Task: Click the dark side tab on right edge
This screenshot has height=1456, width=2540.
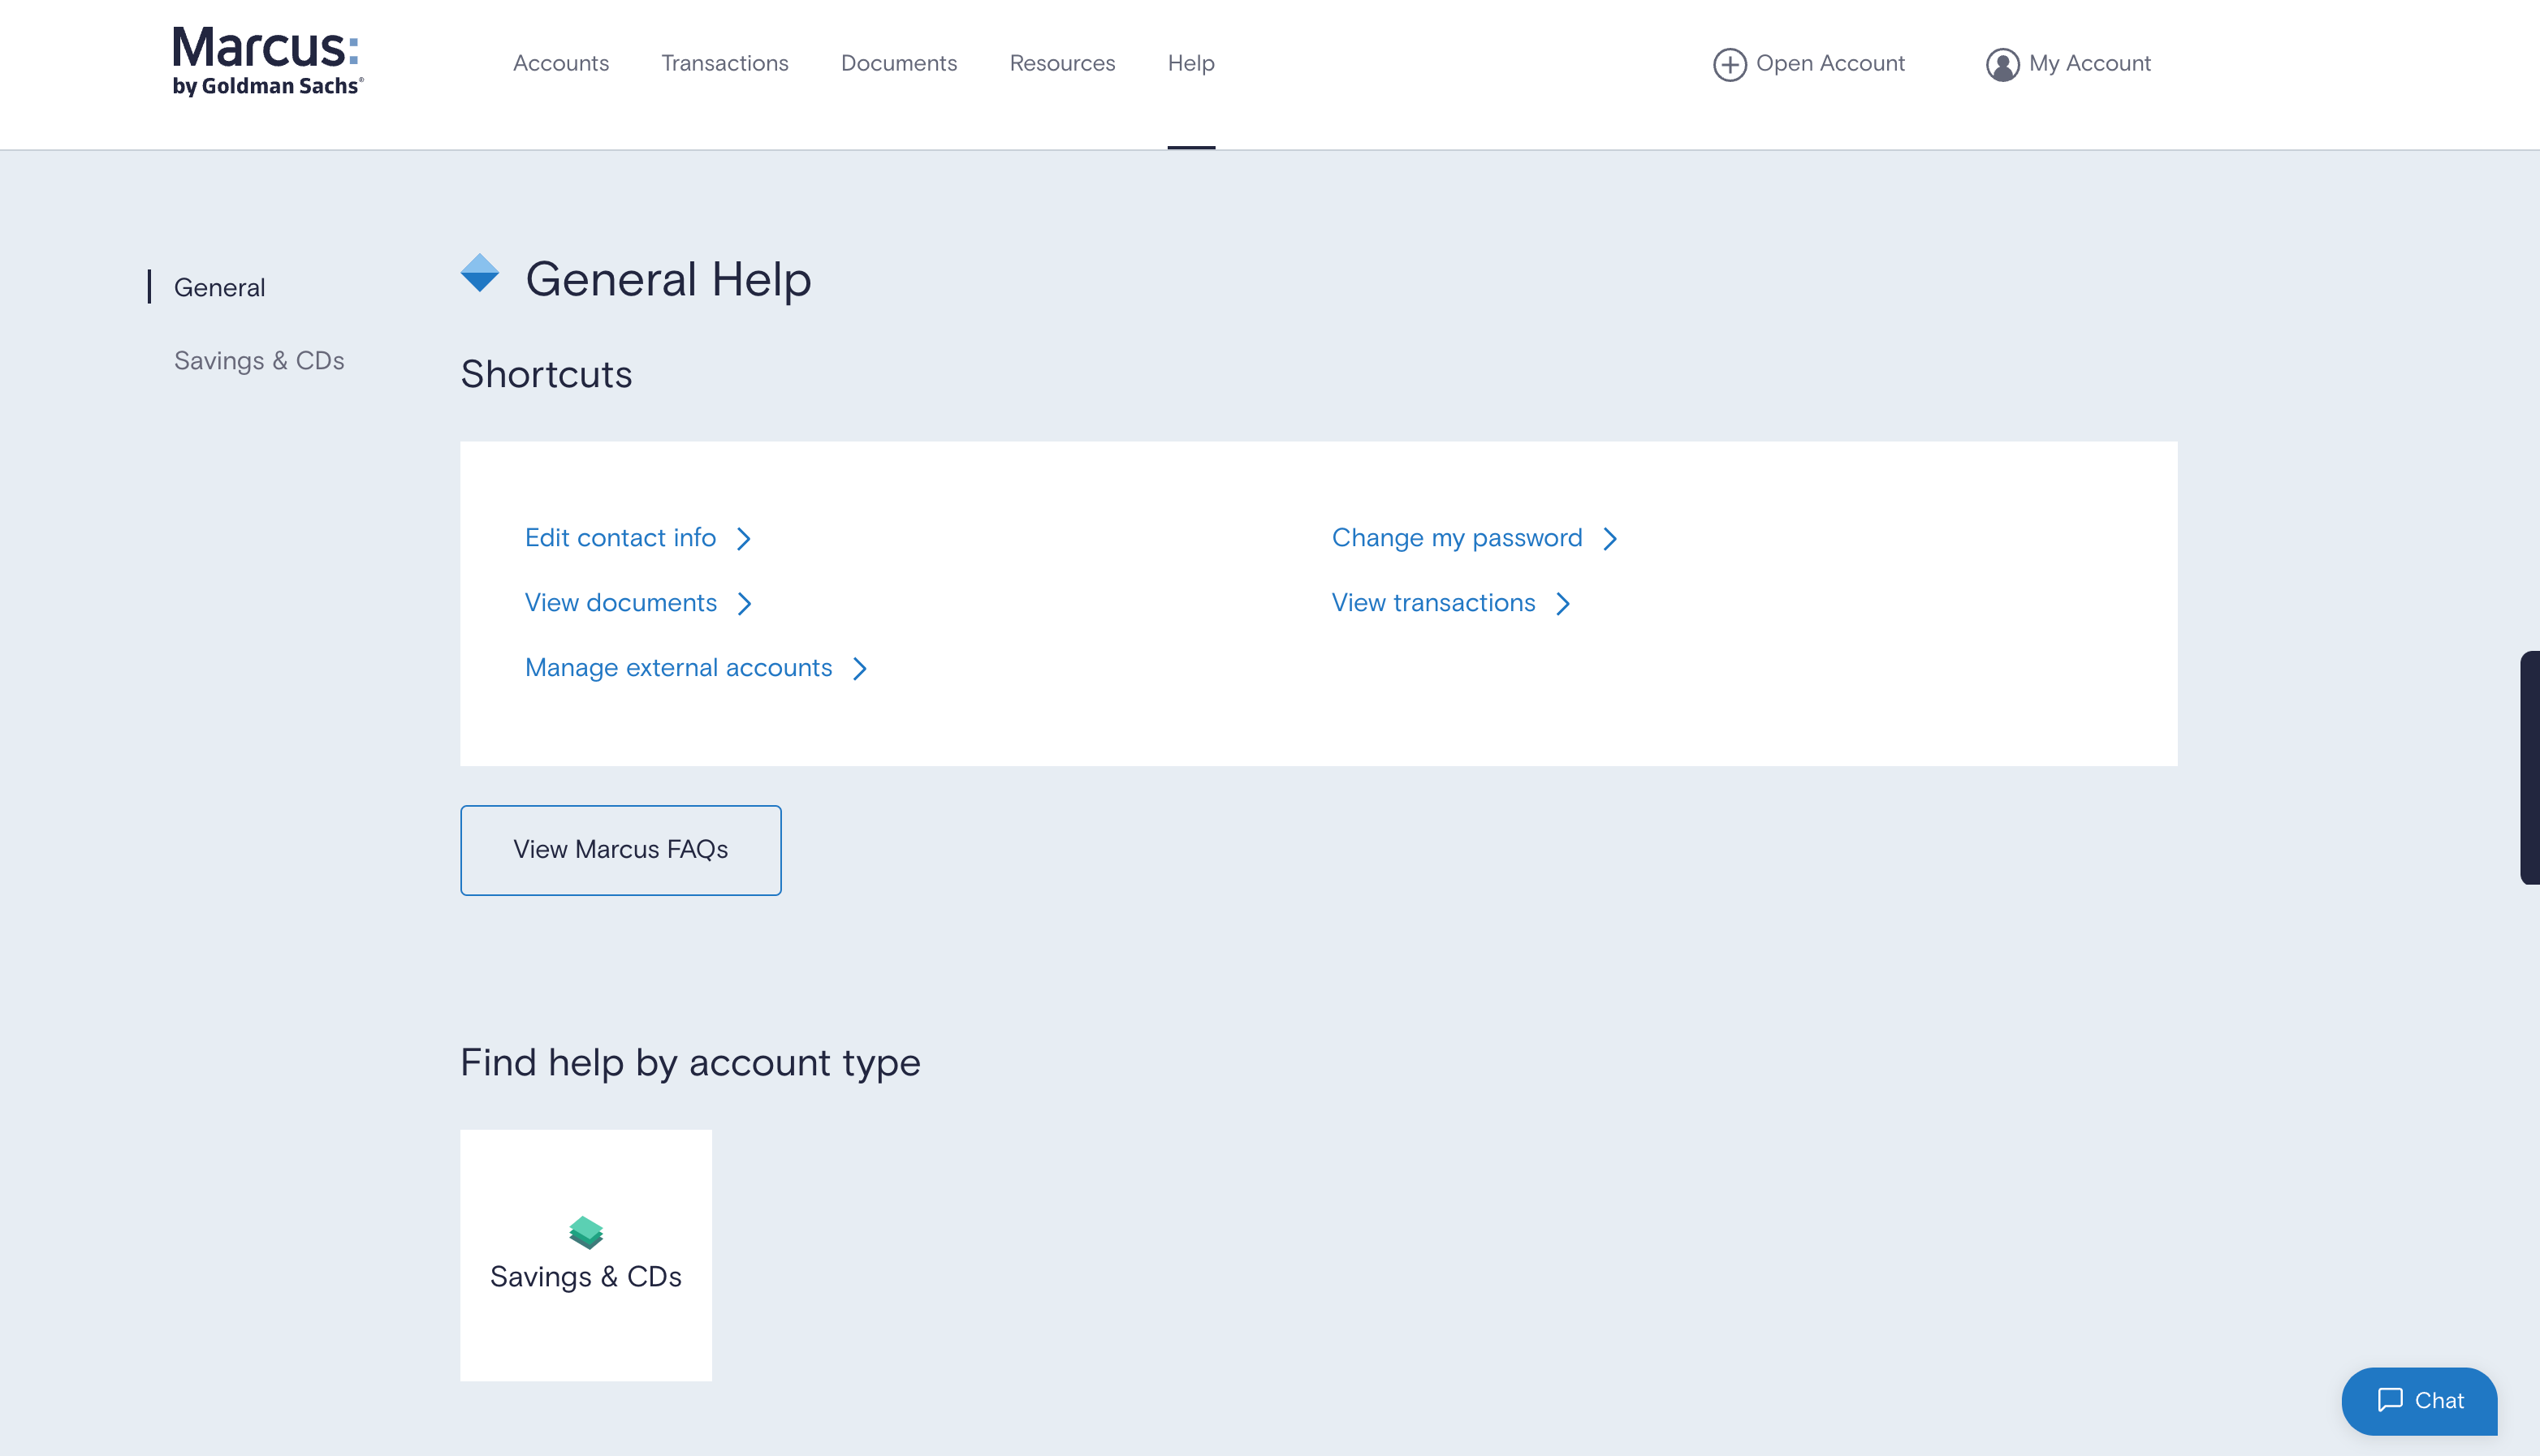Action: pyautogui.click(x=2529, y=767)
